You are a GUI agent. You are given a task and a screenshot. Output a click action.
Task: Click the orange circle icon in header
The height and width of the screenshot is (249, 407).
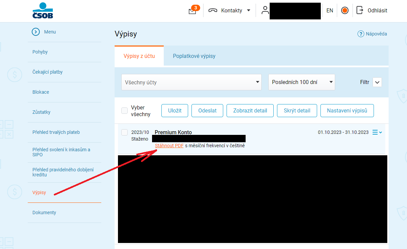pyautogui.click(x=345, y=10)
